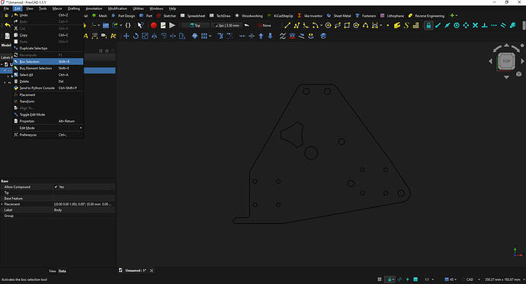The height and width of the screenshot is (284, 526).
Task: Toggle snap to intersection
Action: pyautogui.click(x=476, y=25)
